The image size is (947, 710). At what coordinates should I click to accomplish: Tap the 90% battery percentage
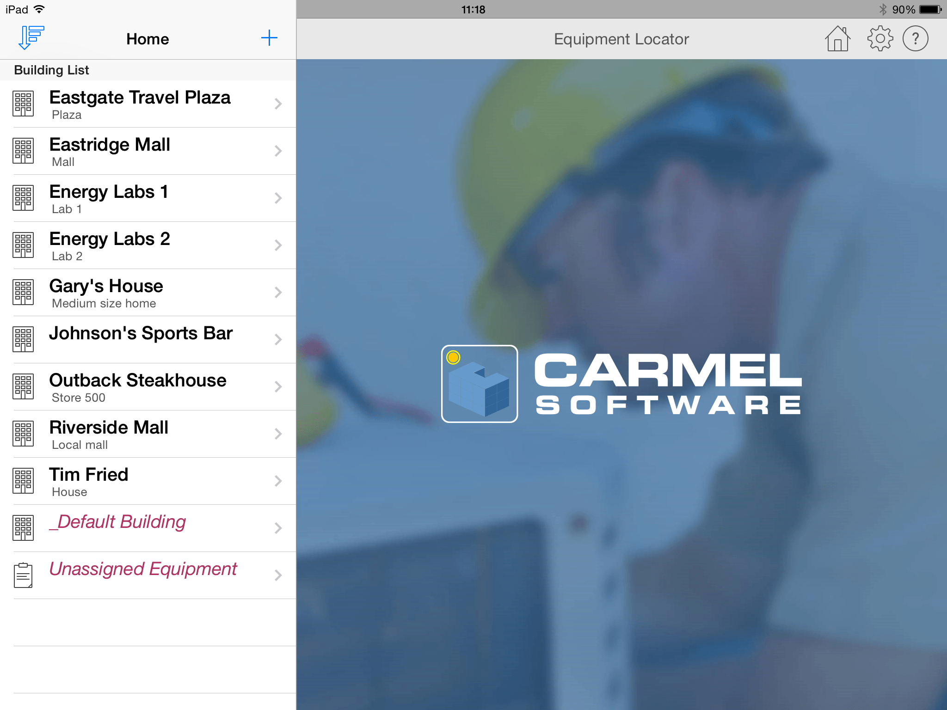click(904, 9)
